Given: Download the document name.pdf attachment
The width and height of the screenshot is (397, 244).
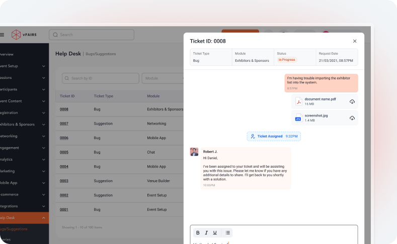Looking at the screenshot, I should pyautogui.click(x=352, y=102).
